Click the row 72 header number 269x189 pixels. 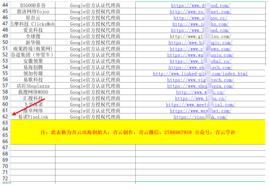[x=5, y=178]
